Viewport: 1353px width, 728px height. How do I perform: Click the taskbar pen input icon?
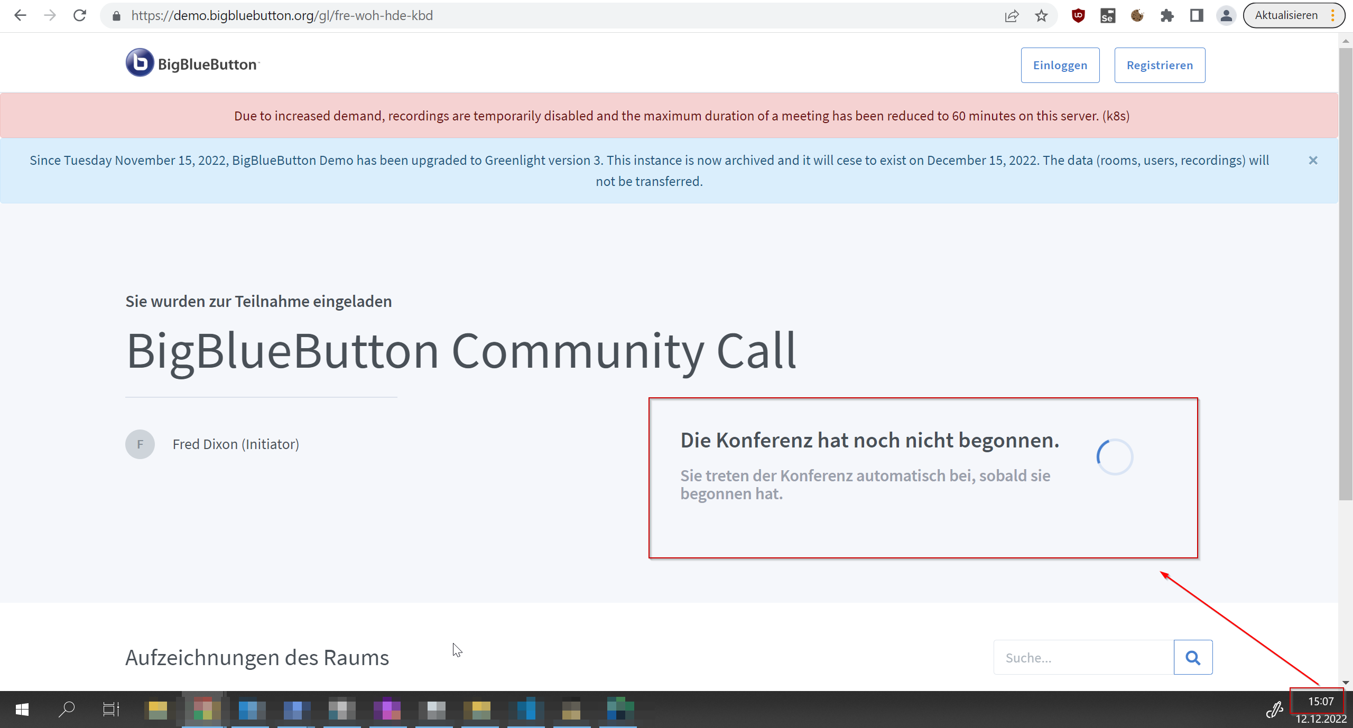click(1275, 711)
